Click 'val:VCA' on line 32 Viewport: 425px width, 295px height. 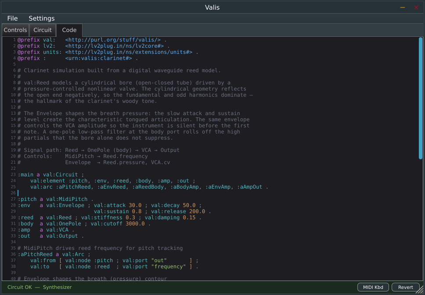coord(57,230)
